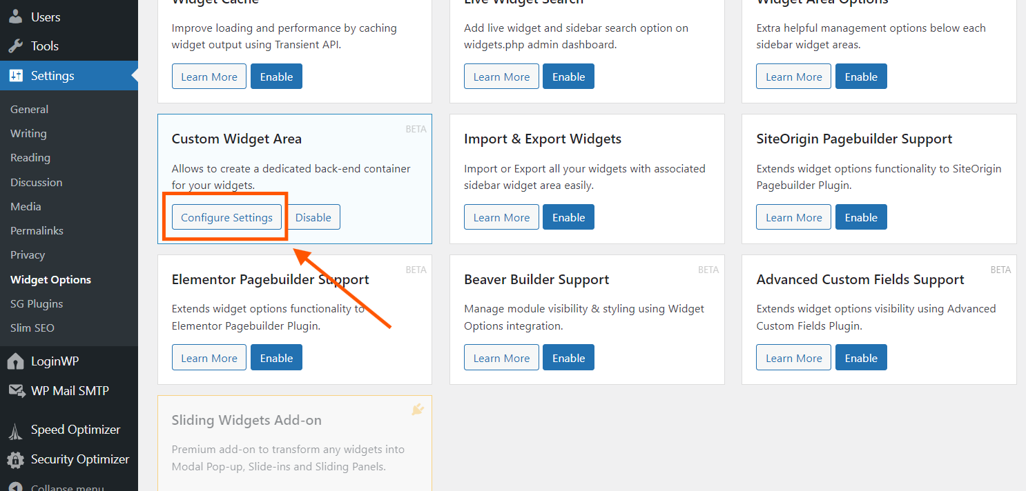Screen dimensions: 1026x491
Task: Click the Elementor Pagebuilder Support heading
Action: (x=271, y=279)
